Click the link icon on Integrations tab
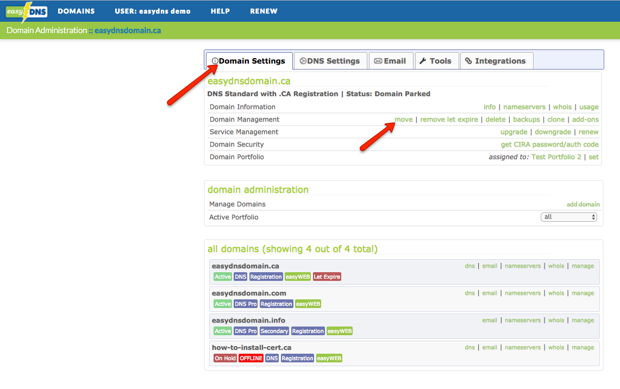620x389 pixels. click(468, 61)
